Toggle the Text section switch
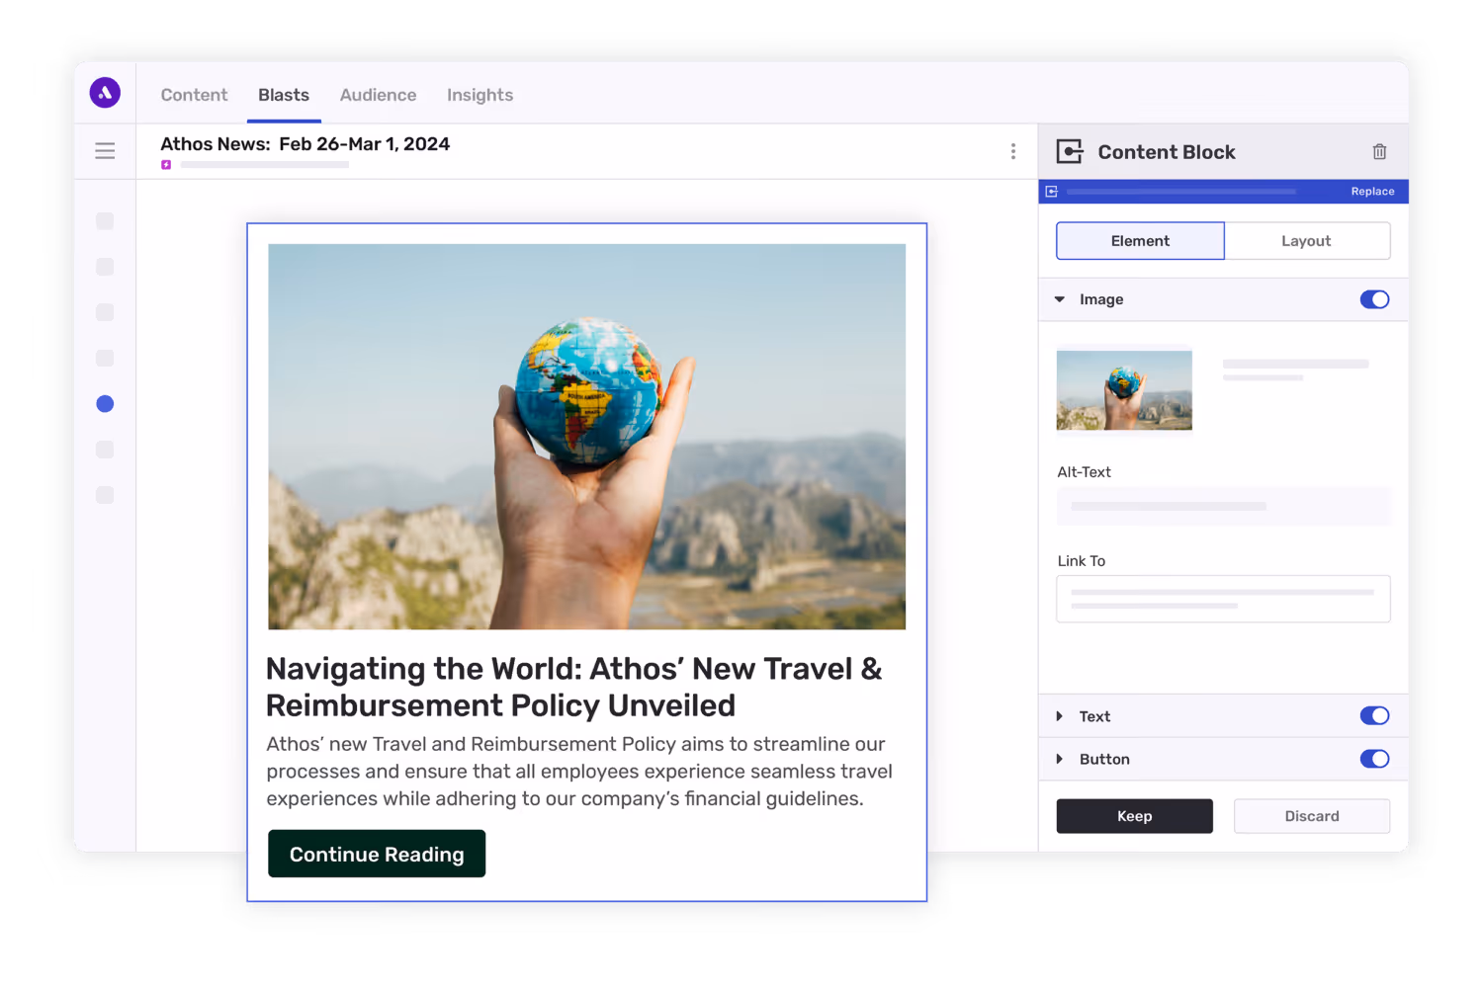The height and width of the screenshot is (988, 1483). click(1374, 716)
